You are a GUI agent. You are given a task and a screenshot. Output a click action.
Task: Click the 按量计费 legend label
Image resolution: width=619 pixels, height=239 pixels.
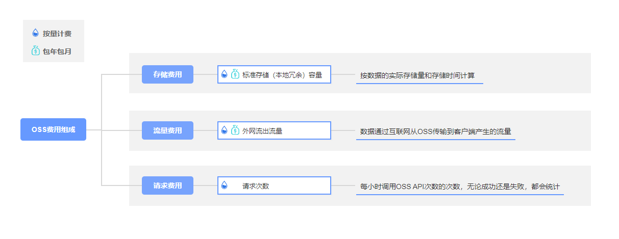(x=57, y=34)
